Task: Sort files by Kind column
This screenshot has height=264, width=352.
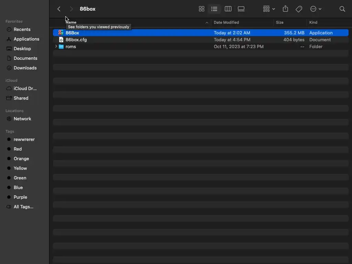Action: (x=313, y=22)
